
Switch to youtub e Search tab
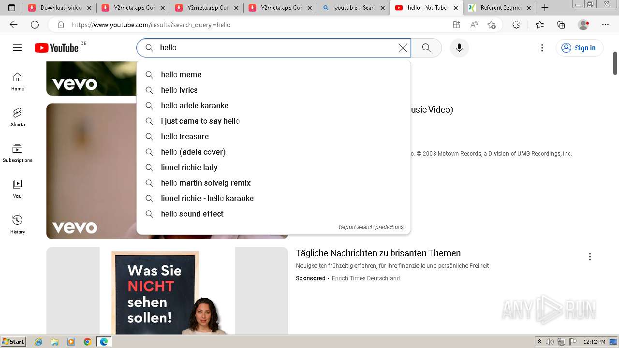click(x=354, y=8)
